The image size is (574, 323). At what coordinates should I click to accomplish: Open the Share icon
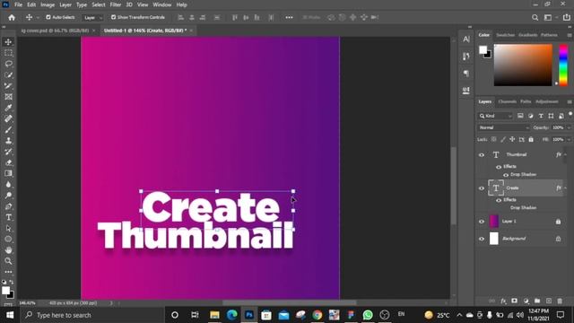click(566, 17)
